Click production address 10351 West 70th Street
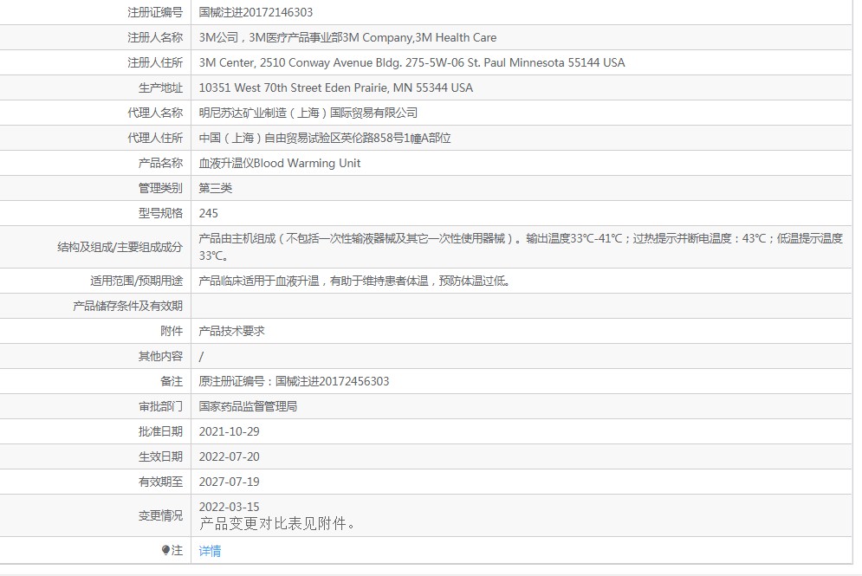This screenshot has height=576, width=862. (x=336, y=88)
